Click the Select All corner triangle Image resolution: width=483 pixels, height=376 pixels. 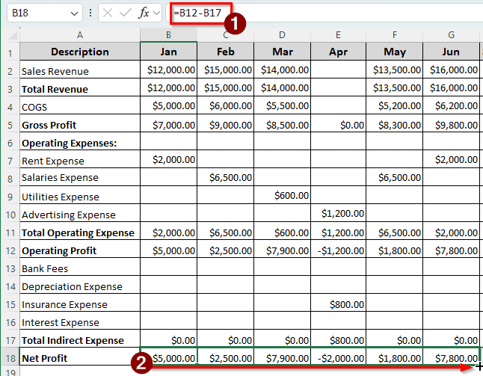[13, 36]
